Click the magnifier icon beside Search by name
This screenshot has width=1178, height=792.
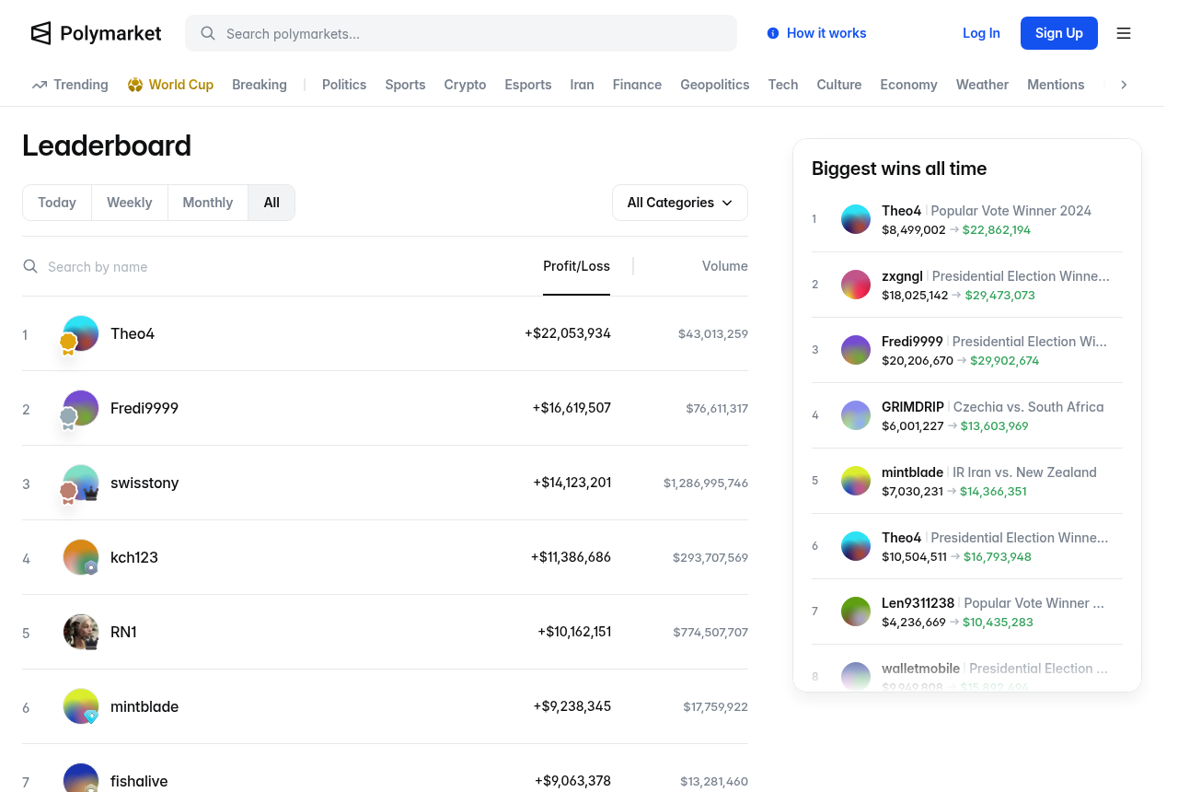[30, 266]
